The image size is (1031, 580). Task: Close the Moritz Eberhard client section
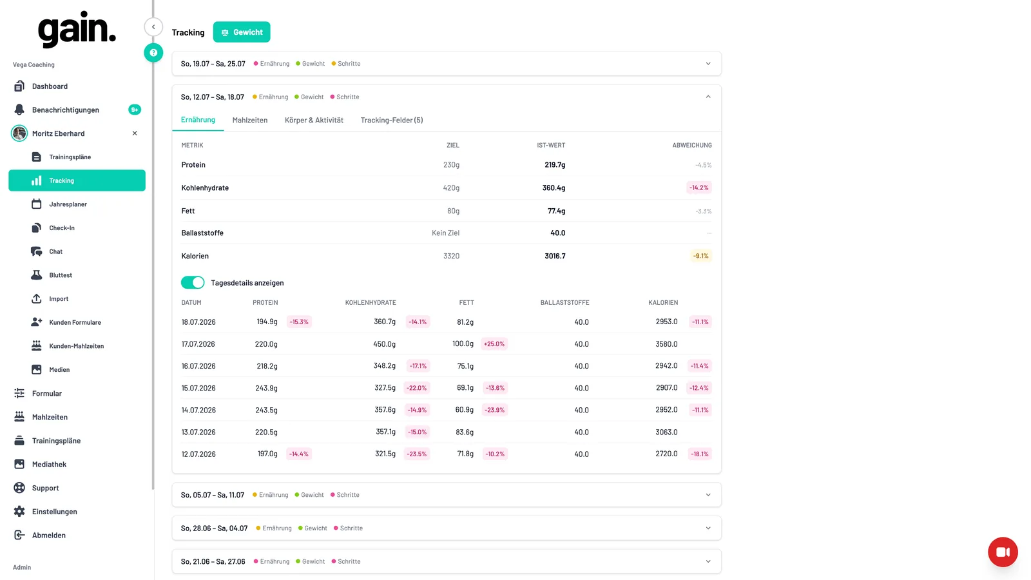coord(135,133)
